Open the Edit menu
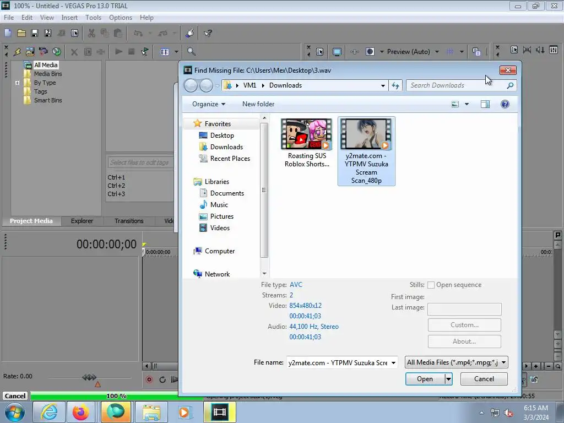 pos(26,18)
